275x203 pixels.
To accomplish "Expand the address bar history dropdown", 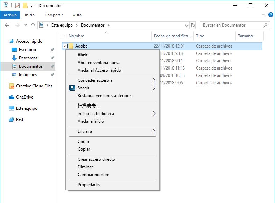I will point(186,26).
